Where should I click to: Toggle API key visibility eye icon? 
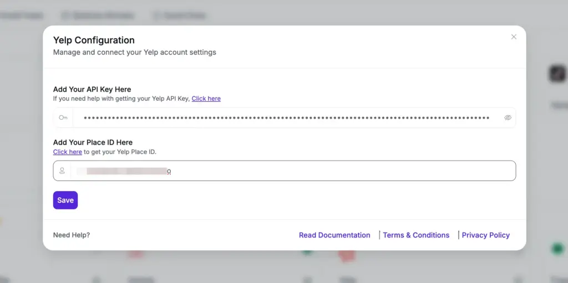point(508,117)
